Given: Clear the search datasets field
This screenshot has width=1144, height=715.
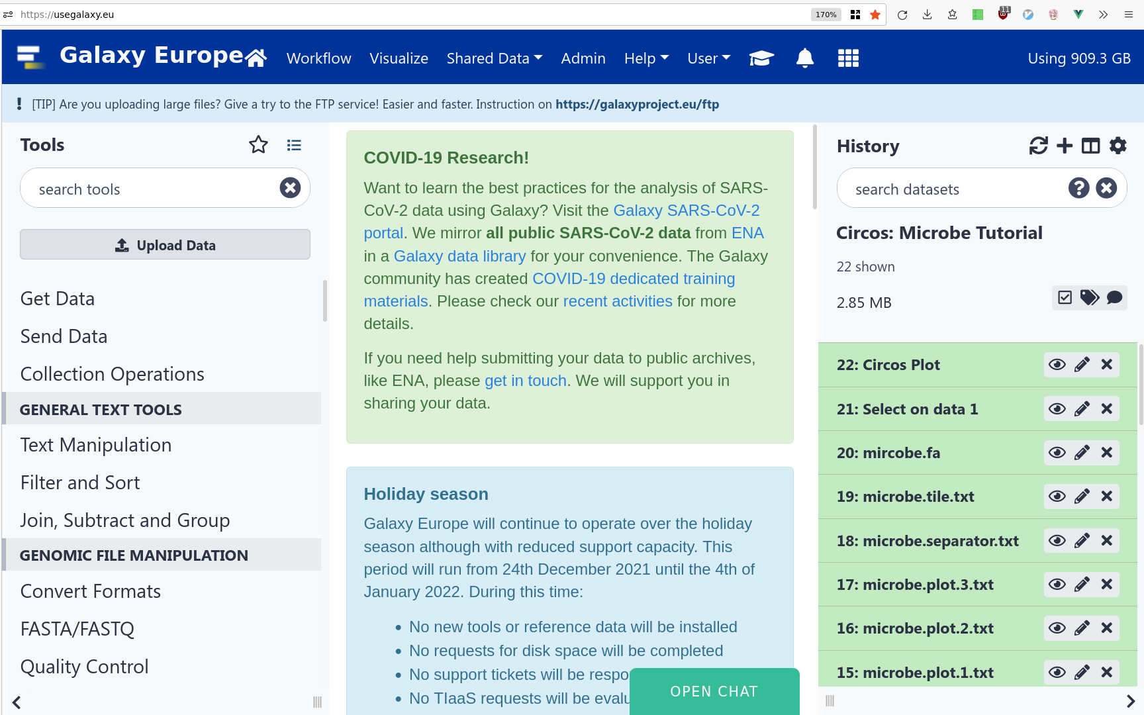Looking at the screenshot, I should coord(1106,188).
